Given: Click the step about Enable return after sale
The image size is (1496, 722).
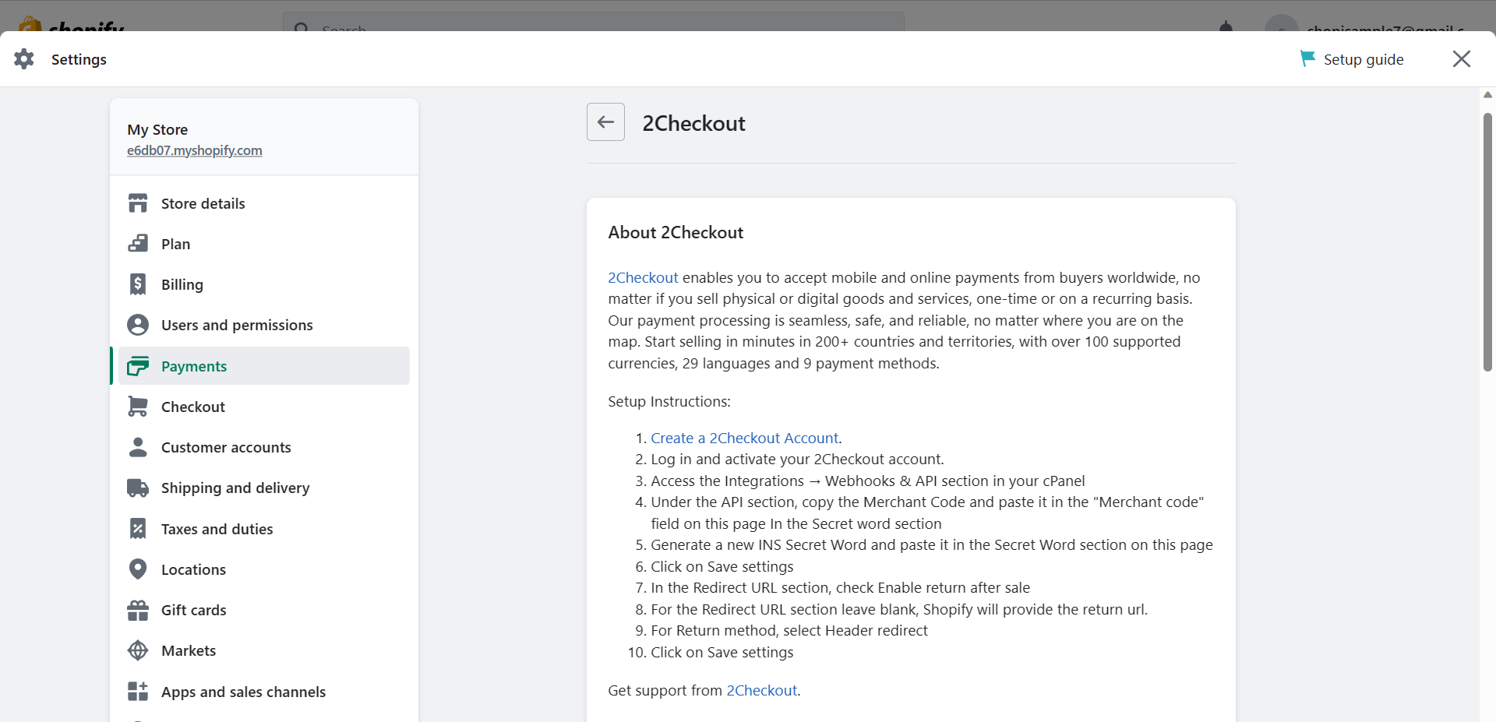Looking at the screenshot, I should (x=840, y=587).
